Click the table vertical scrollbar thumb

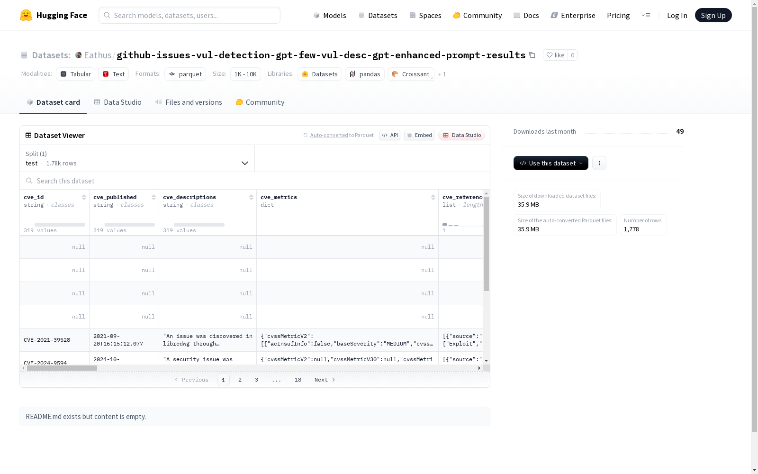[486, 244]
